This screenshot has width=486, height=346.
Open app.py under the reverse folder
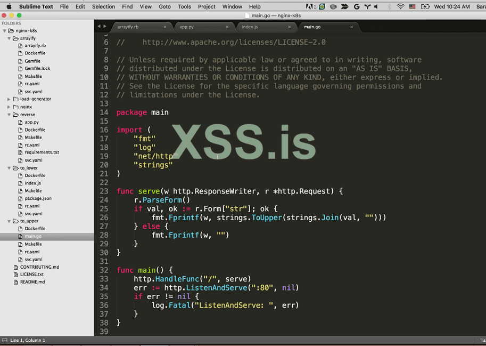[31, 122]
